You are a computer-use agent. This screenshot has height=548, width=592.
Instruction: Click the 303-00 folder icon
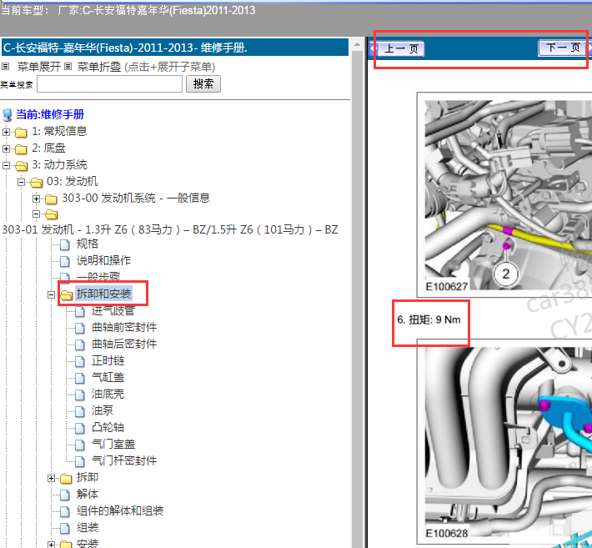pyautogui.click(x=51, y=199)
